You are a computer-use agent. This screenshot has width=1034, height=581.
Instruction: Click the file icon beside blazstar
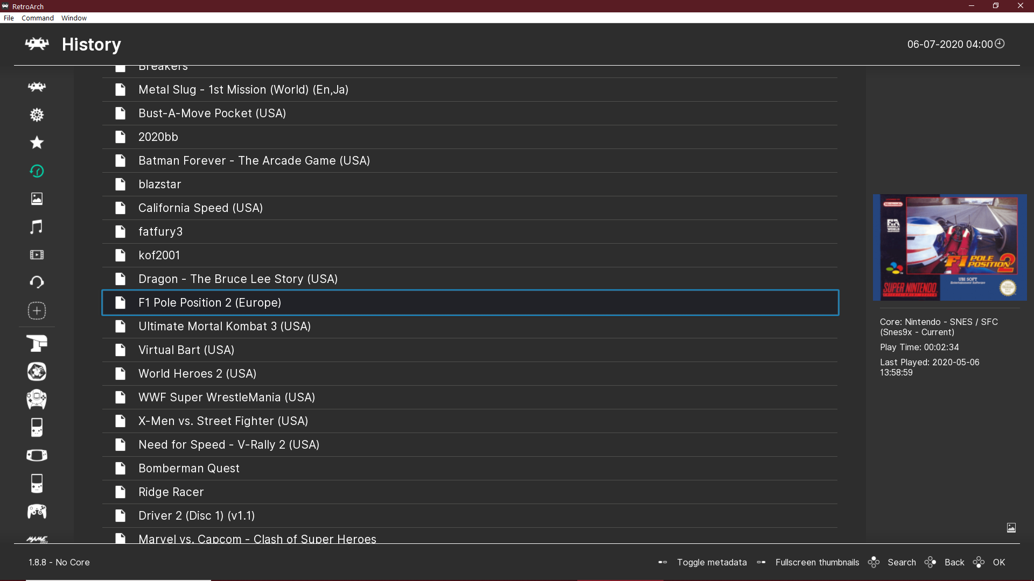coord(121,184)
